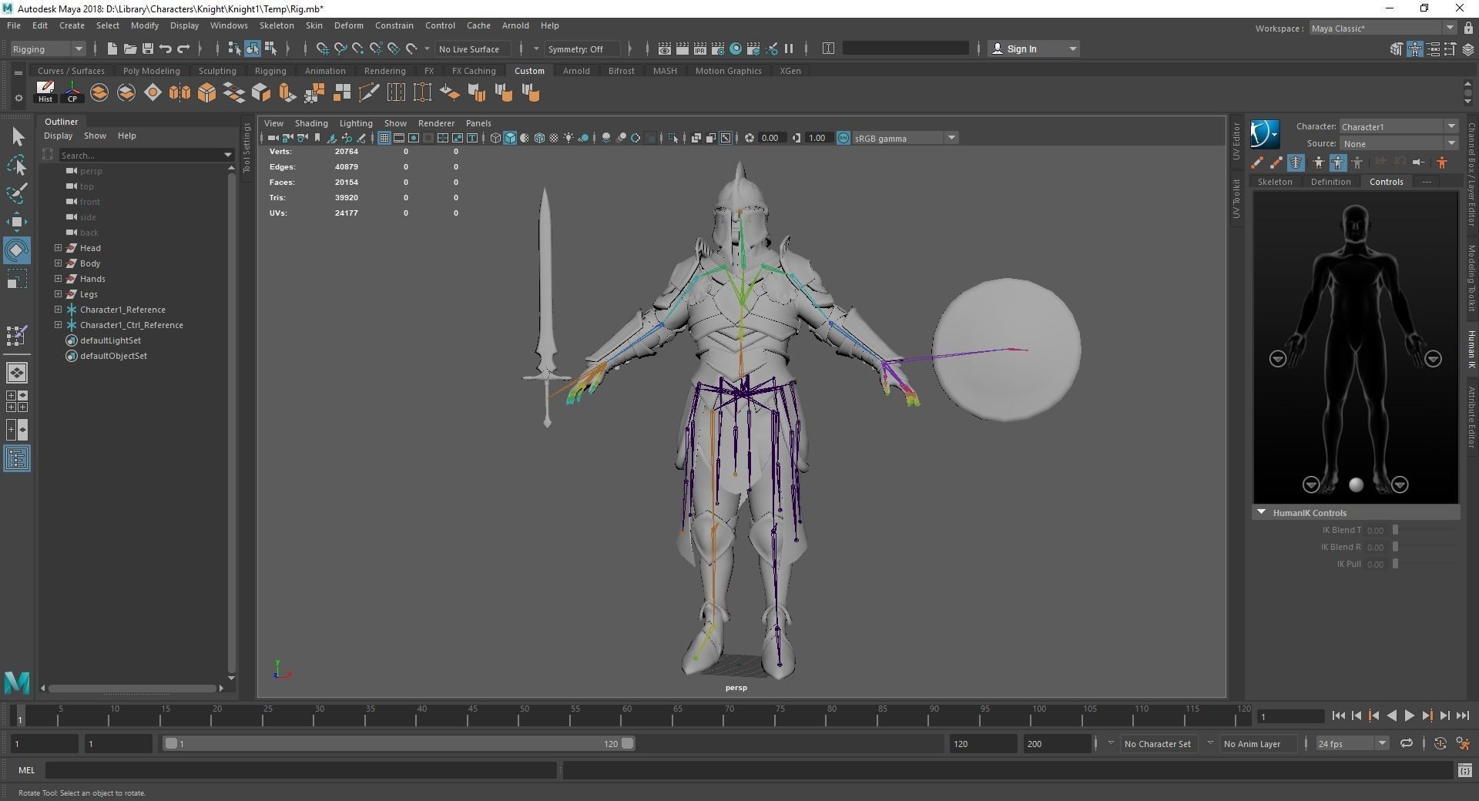
Task: Activate the Lasso Select tool
Action: tap(17, 165)
